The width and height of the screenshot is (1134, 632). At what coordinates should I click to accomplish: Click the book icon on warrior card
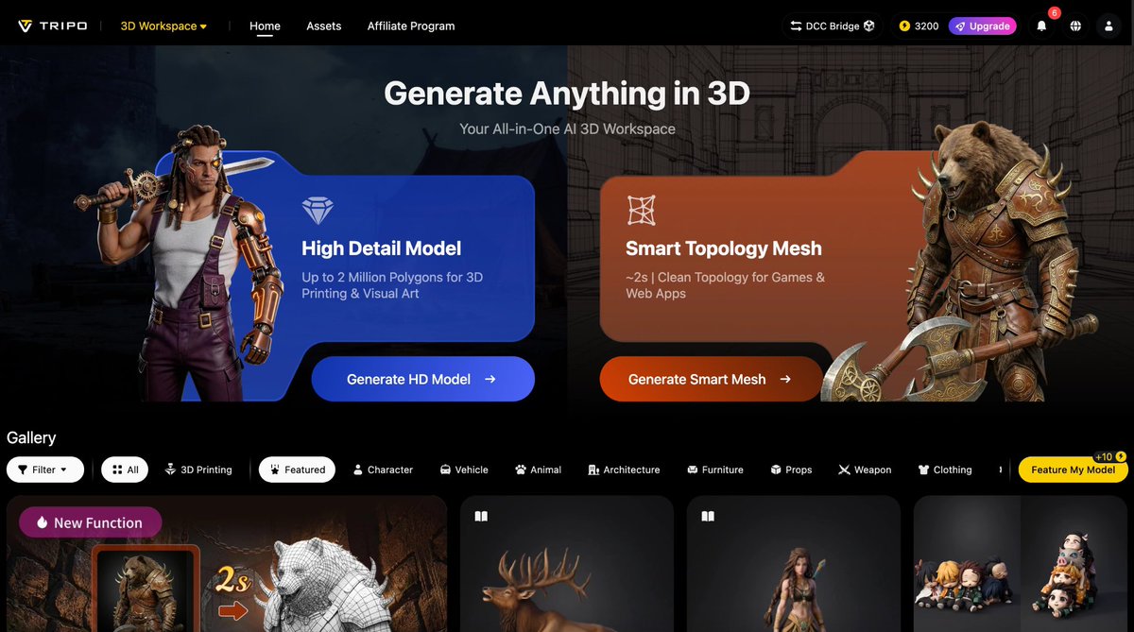pyautogui.click(x=708, y=516)
